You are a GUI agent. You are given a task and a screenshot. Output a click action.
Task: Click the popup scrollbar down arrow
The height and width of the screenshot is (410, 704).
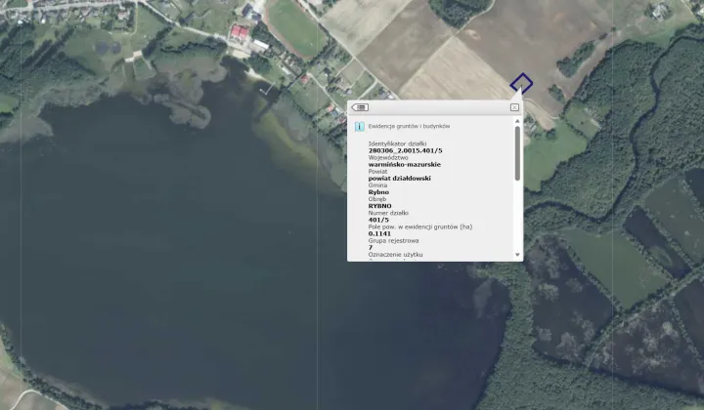(517, 255)
